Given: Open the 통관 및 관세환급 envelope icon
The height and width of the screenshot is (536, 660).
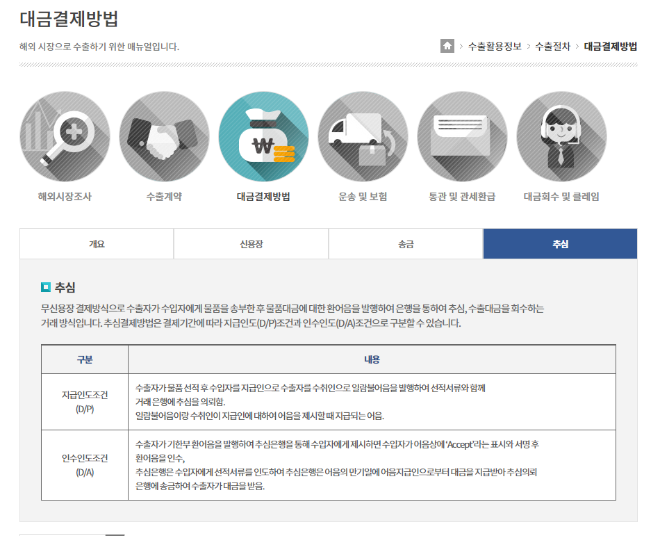Looking at the screenshot, I should coord(462,136).
